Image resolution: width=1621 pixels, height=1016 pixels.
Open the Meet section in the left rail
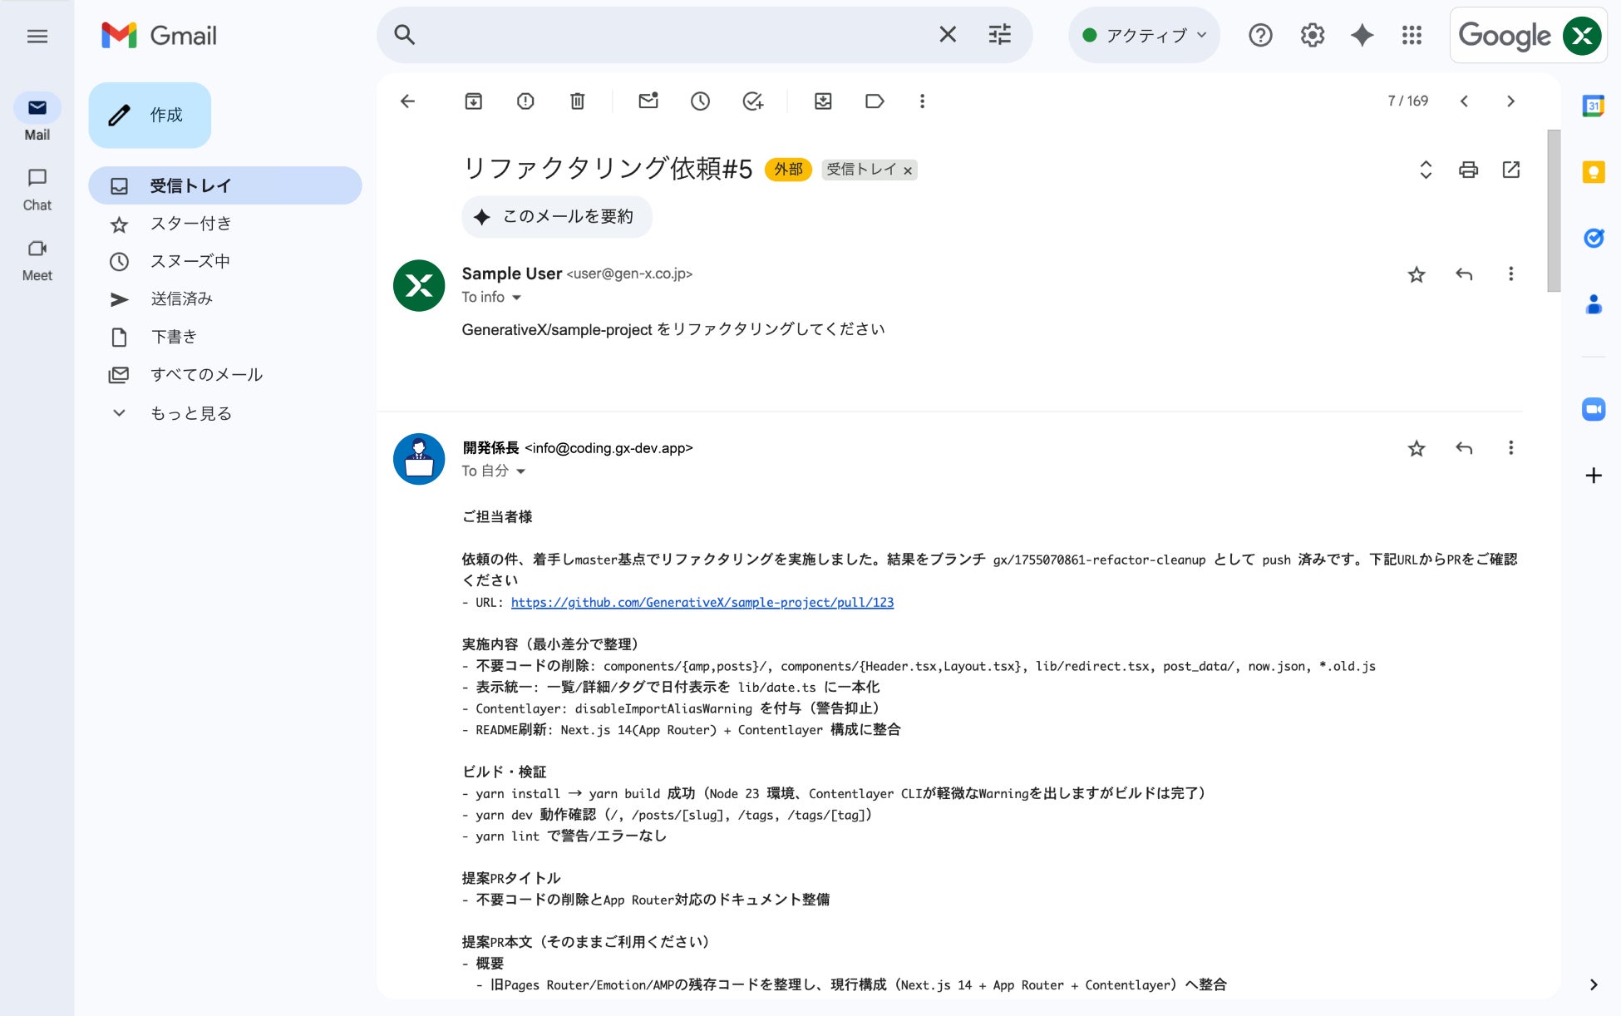click(37, 260)
